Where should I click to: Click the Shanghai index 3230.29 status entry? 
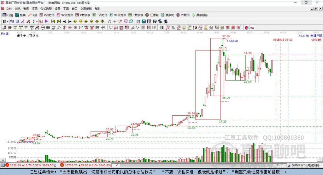31,165
